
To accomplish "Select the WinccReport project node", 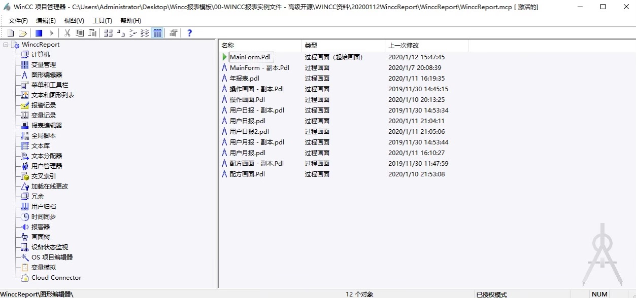I will 40,45.
